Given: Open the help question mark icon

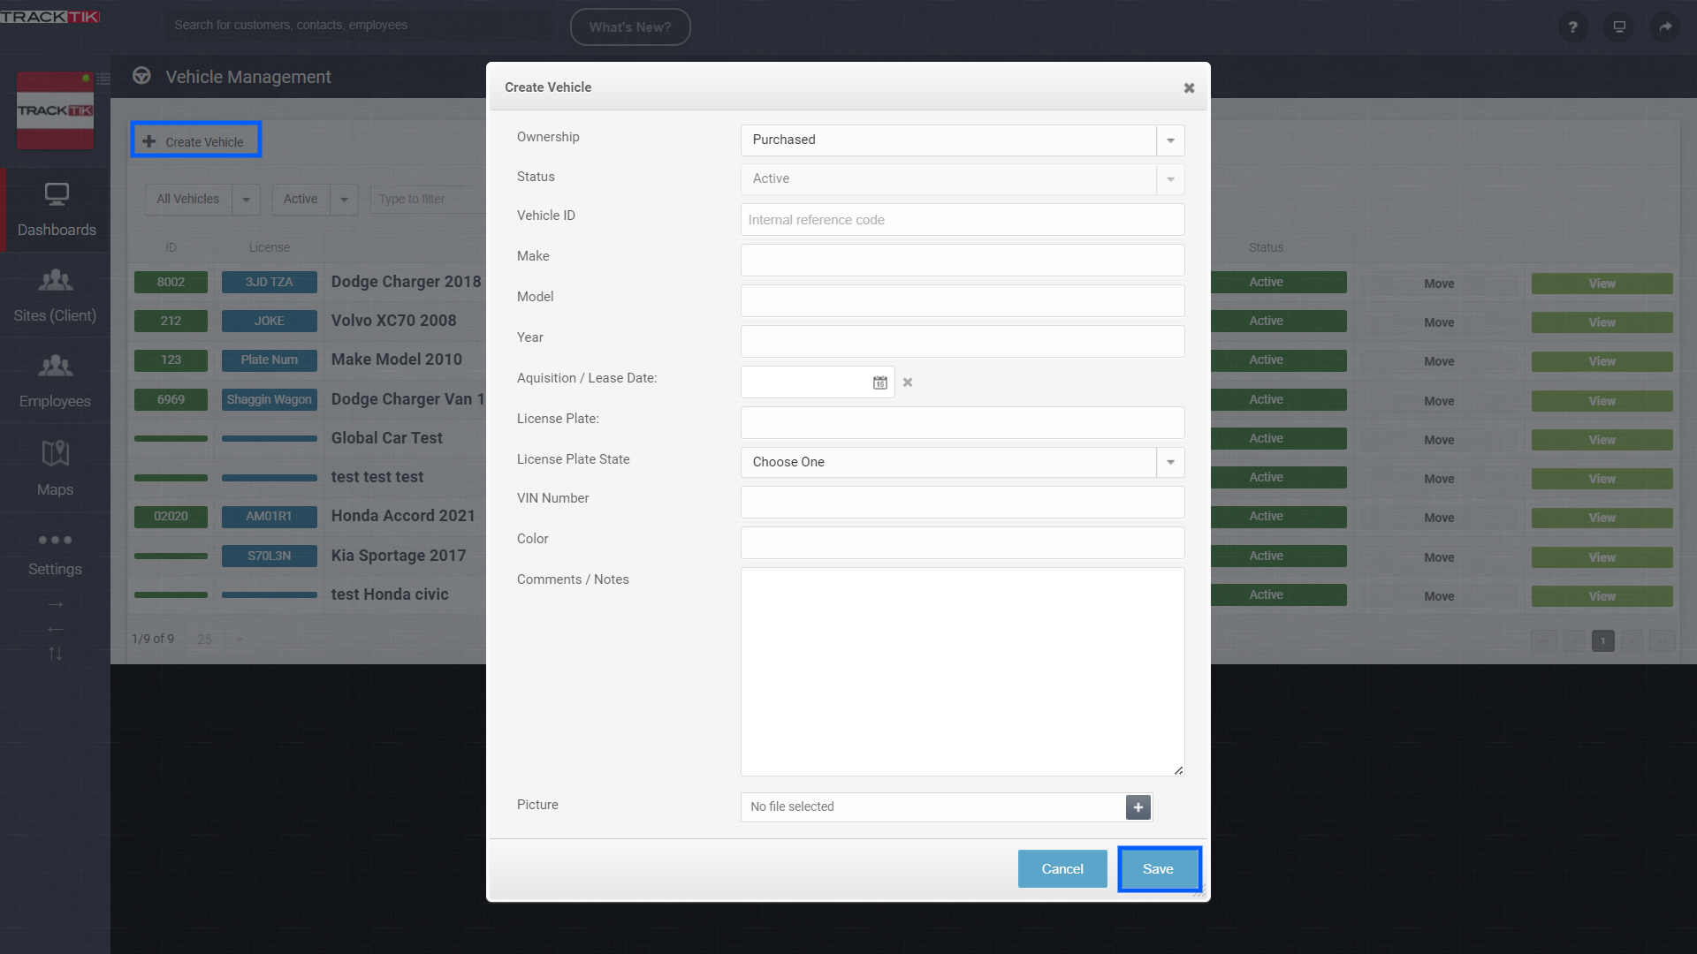Looking at the screenshot, I should [x=1572, y=27].
